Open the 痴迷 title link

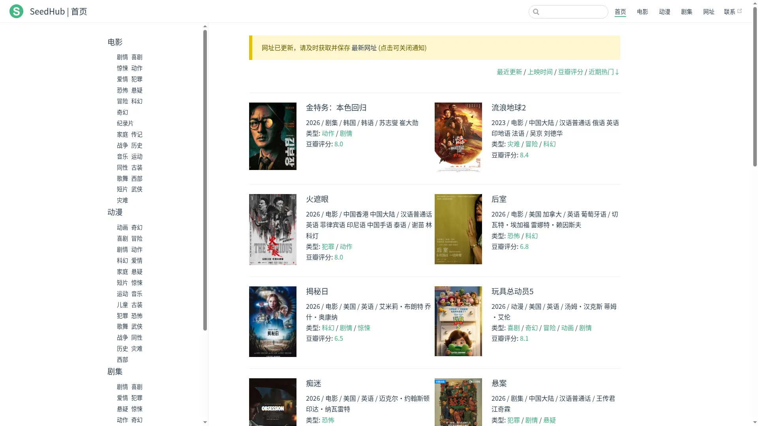pos(313,383)
